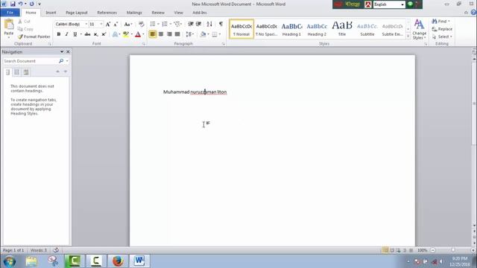Open the File tab
Screen dimensions: 477x268
point(10,13)
